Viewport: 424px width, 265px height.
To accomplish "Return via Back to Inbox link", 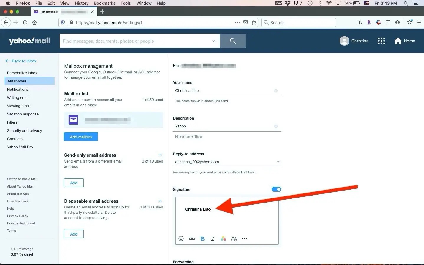I will tap(21, 61).
